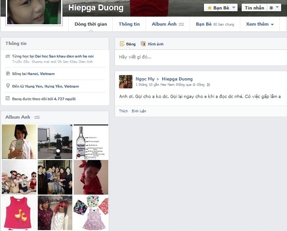Open the pink duck shirt photo thumbnail
This screenshot has width=287, height=231.
(19, 213)
